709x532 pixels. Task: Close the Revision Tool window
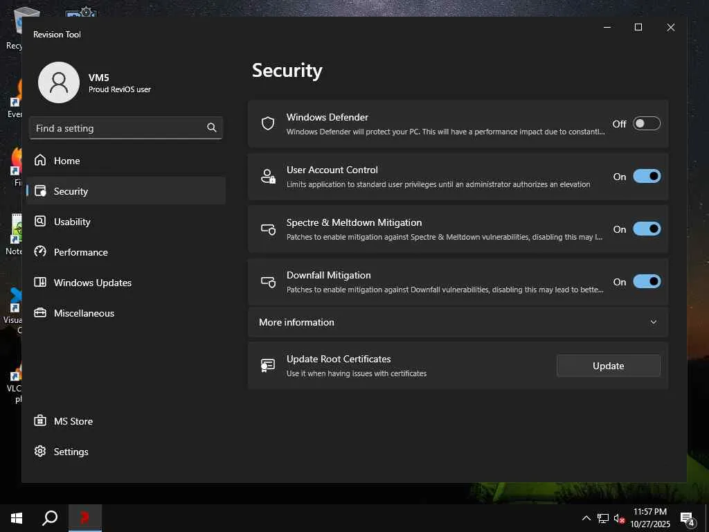670,27
